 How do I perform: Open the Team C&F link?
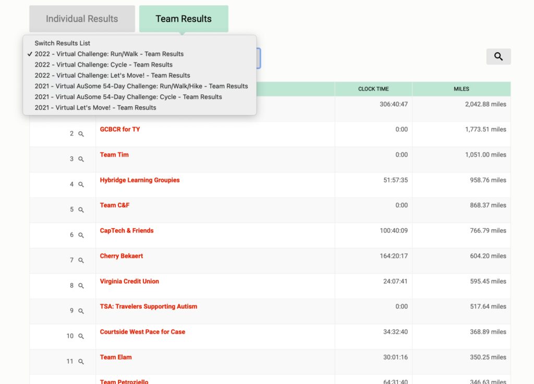(x=115, y=205)
